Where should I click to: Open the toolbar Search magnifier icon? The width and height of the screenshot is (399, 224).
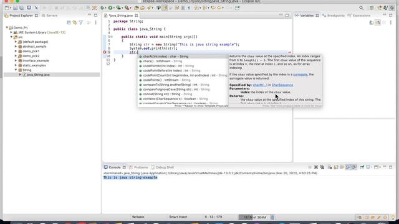coord(362,8)
